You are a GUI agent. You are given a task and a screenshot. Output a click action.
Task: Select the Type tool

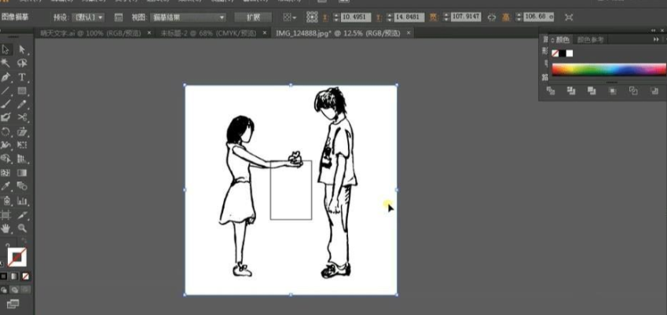click(22, 77)
